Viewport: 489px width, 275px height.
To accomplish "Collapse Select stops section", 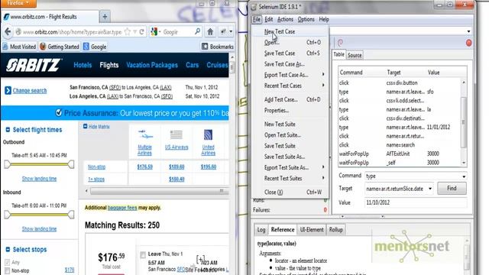I will coord(8,250).
